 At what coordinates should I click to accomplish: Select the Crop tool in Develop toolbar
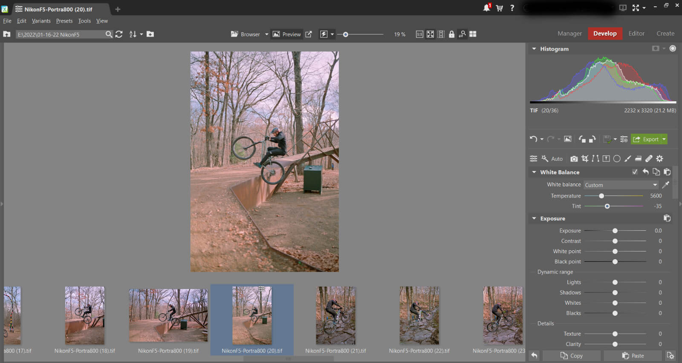tap(585, 159)
